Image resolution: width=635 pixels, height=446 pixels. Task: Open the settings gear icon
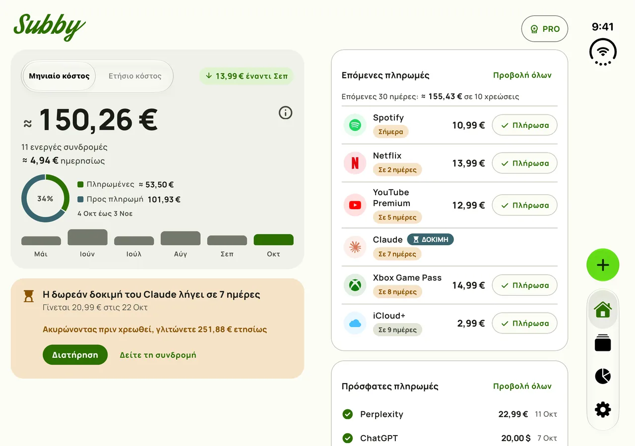pos(603,410)
